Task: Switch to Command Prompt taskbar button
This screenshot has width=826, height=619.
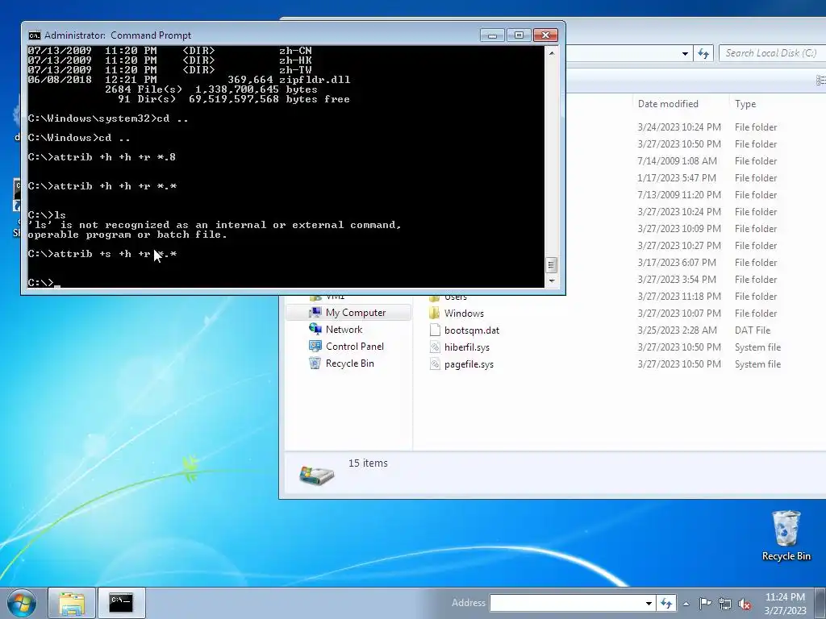Action: [x=121, y=603]
